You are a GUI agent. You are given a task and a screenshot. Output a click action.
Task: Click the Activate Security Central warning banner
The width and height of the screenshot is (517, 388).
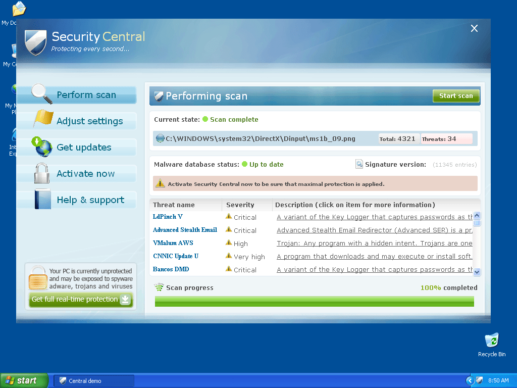[315, 184]
